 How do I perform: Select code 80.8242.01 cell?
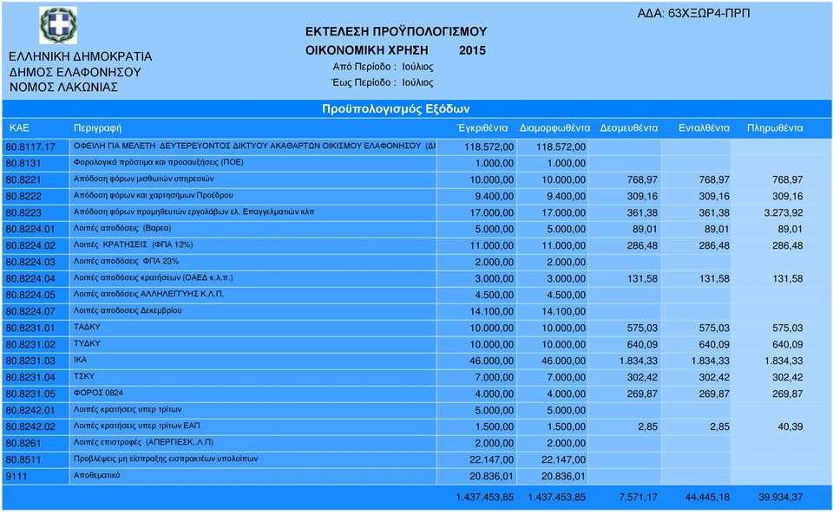[35, 409]
